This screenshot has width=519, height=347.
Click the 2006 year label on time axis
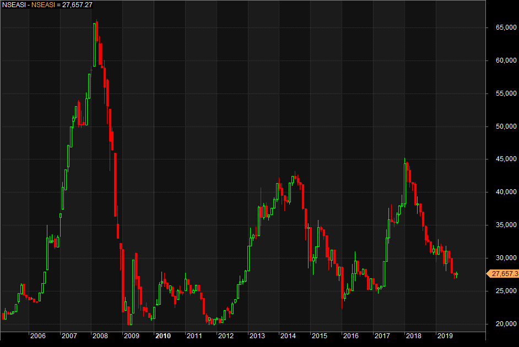coord(37,336)
